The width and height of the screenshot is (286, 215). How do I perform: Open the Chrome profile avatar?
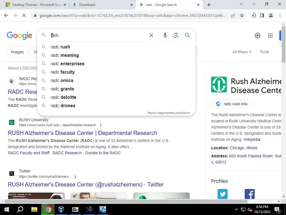click(271, 16)
